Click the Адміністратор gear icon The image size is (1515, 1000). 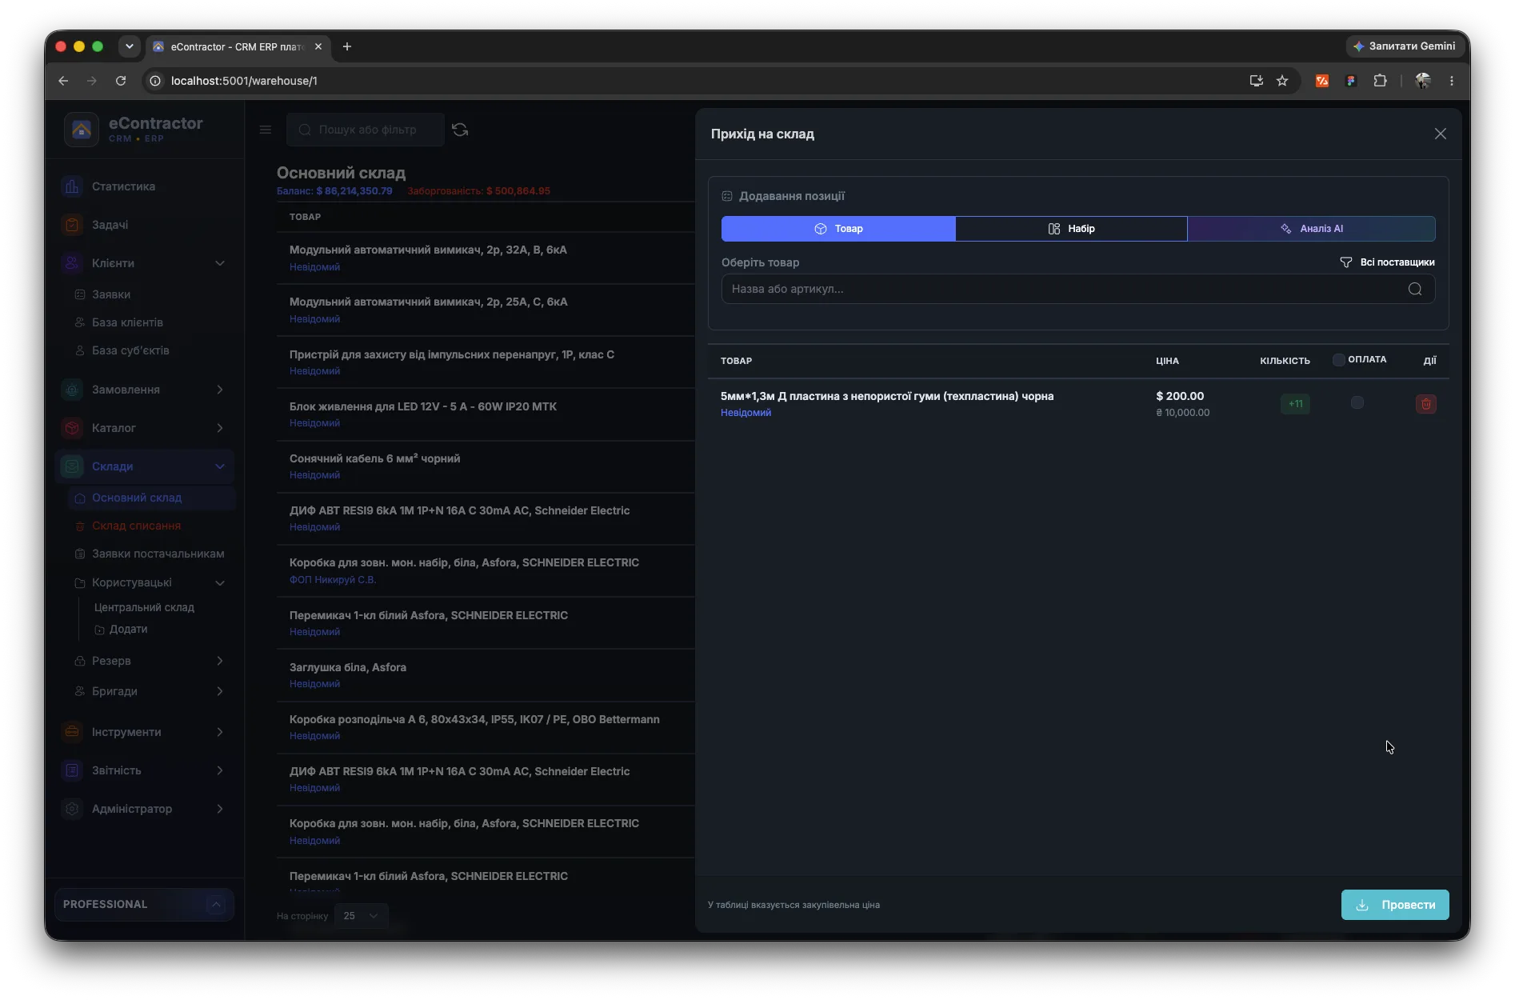coord(72,809)
